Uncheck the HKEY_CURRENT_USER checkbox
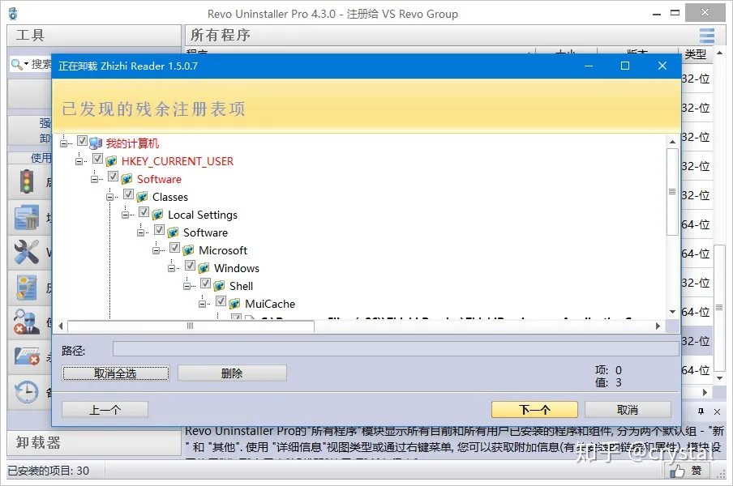 click(98, 160)
